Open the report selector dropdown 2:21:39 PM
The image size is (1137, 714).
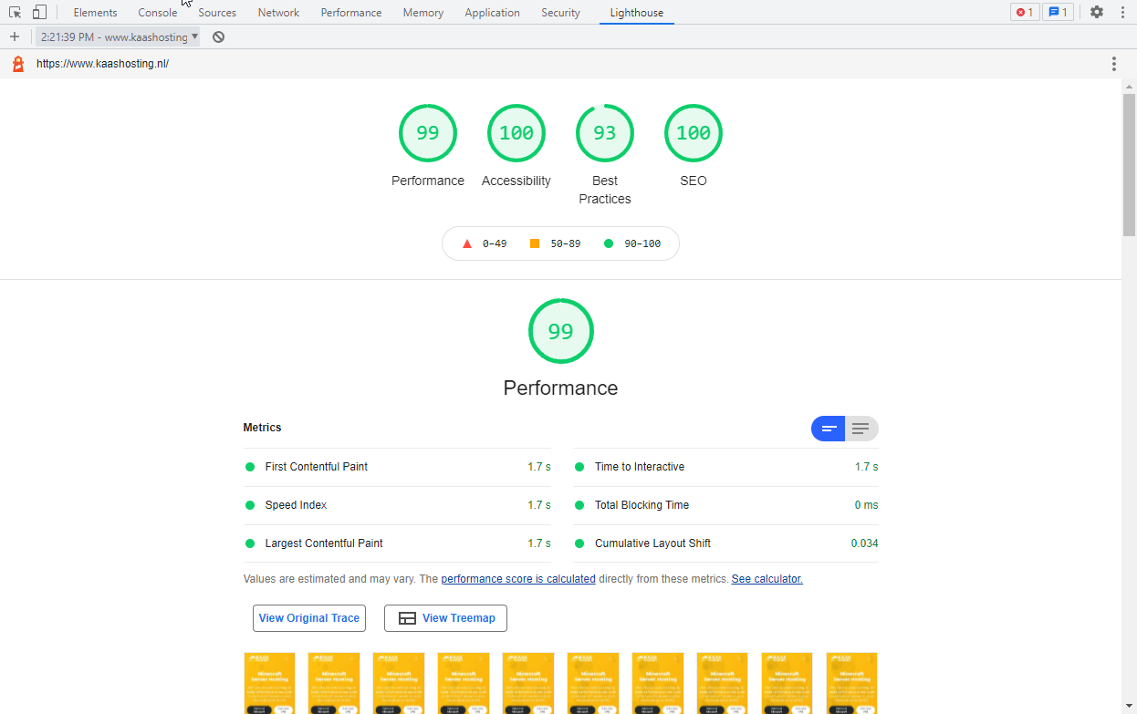(x=119, y=37)
